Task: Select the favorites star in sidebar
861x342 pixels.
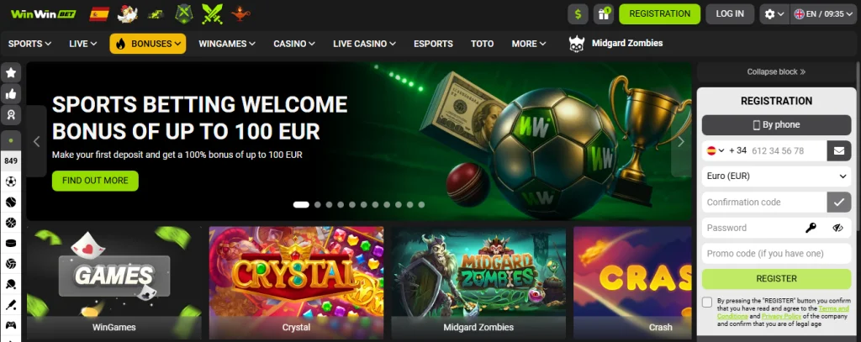Action: pyautogui.click(x=10, y=72)
